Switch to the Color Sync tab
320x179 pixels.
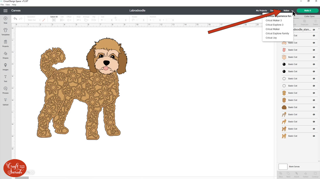(x=309, y=17)
